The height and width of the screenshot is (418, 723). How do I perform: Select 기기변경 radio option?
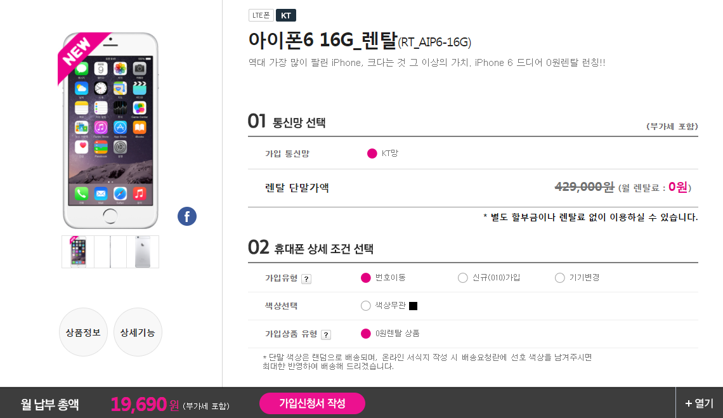point(559,278)
